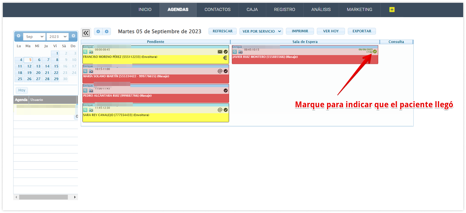Click the @ email icon on Sara Rey Canalejo's appointment

pos(220,110)
